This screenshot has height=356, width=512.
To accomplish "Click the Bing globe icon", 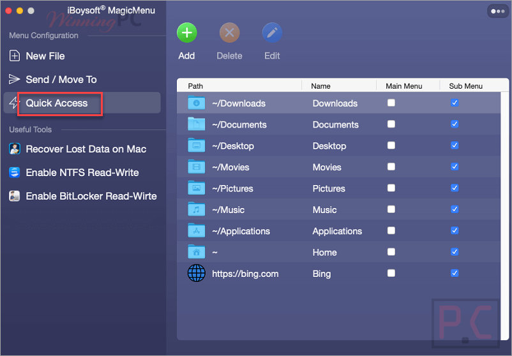I will pyautogui.click(x=196, y=273).
